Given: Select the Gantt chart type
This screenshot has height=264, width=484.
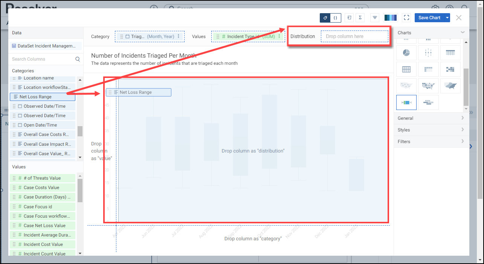Looking at the screenshot, I should tap(428, 102).
